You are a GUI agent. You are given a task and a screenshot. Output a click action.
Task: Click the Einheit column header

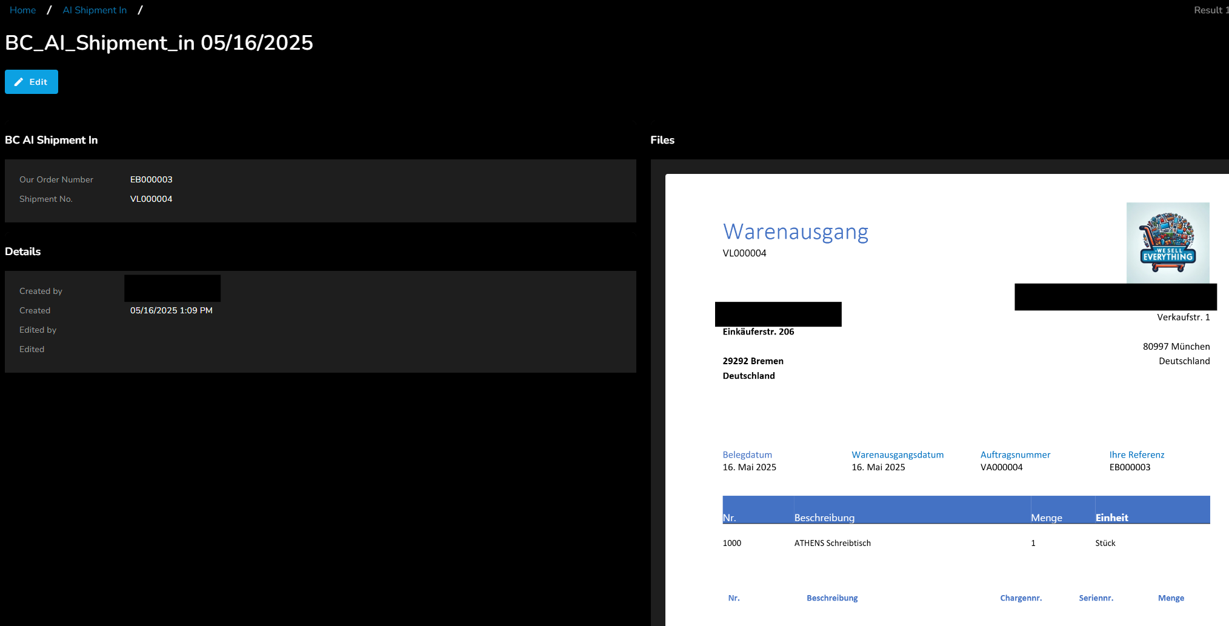(x=1111, y=518)
